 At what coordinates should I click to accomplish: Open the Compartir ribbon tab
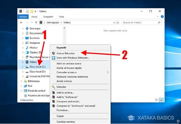coord(48,17)
